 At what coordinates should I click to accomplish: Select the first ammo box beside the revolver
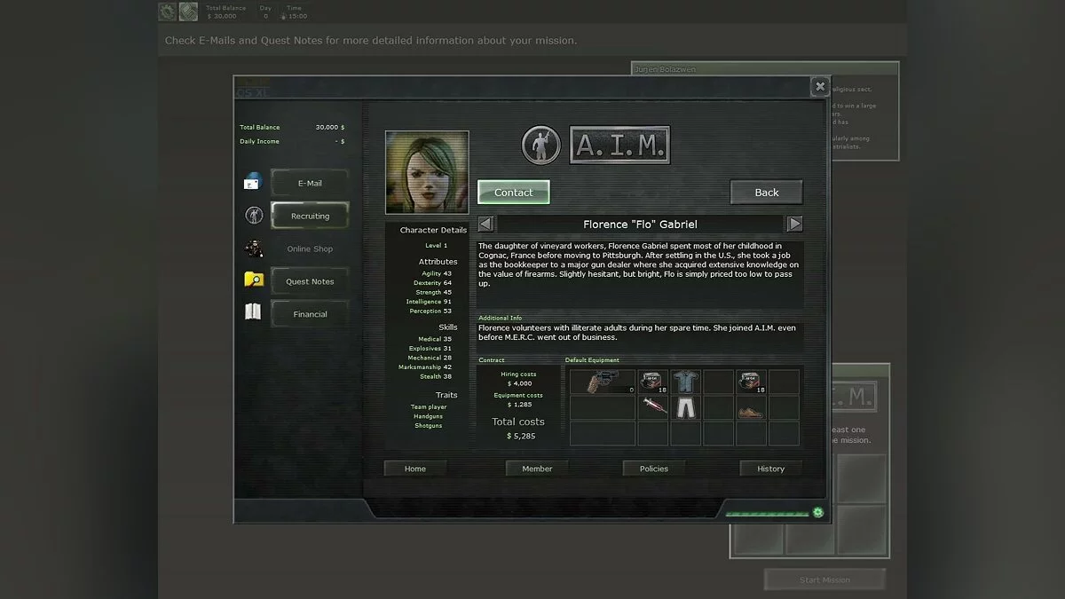pyautogui.click(x=653, y=382)
